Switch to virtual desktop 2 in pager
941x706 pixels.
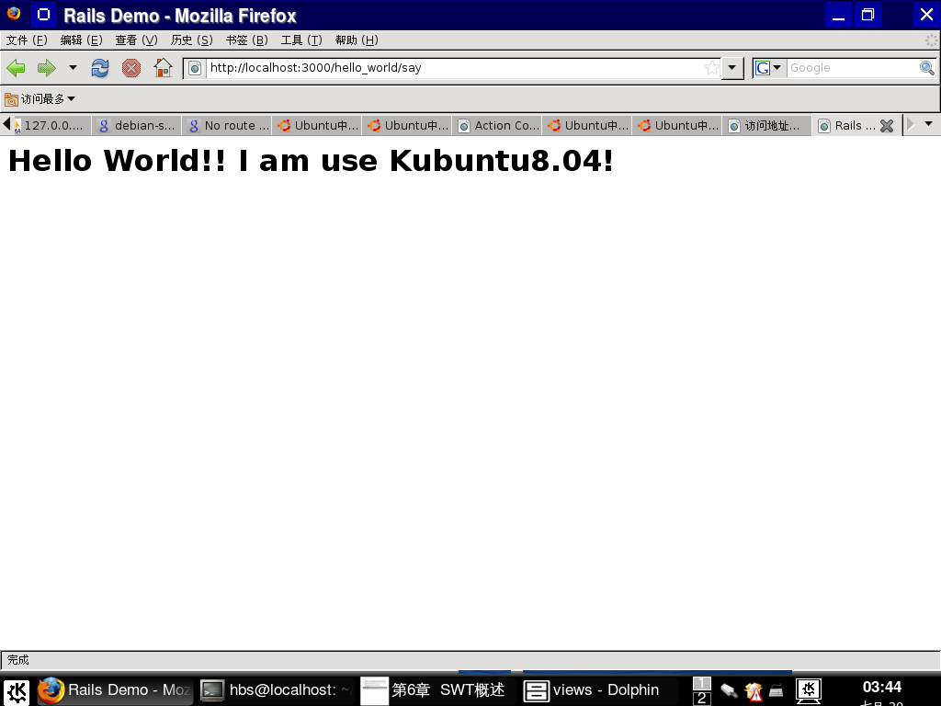coord(701,699)
